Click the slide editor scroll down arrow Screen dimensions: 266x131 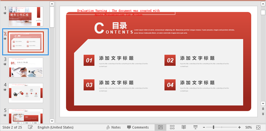263,103
